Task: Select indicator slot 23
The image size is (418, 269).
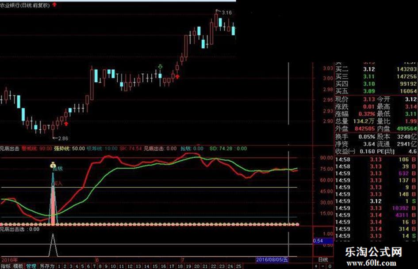Action: (x=222, y=266)
